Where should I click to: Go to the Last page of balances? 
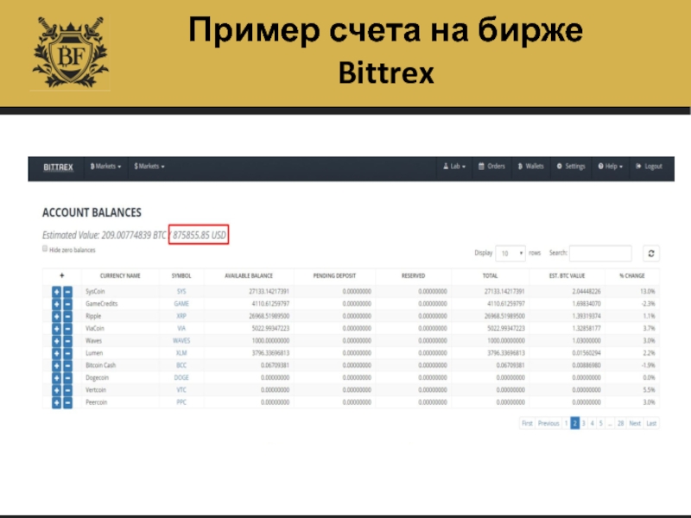[651, 423]
